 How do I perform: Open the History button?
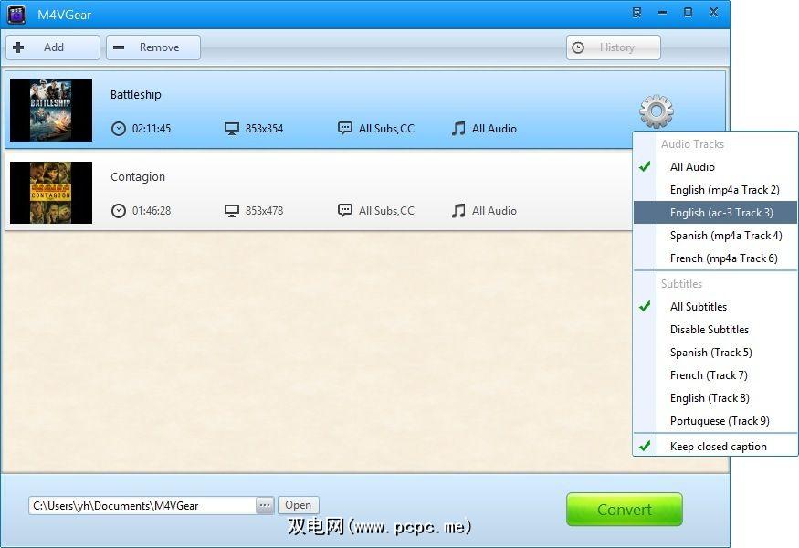[614, 47]
